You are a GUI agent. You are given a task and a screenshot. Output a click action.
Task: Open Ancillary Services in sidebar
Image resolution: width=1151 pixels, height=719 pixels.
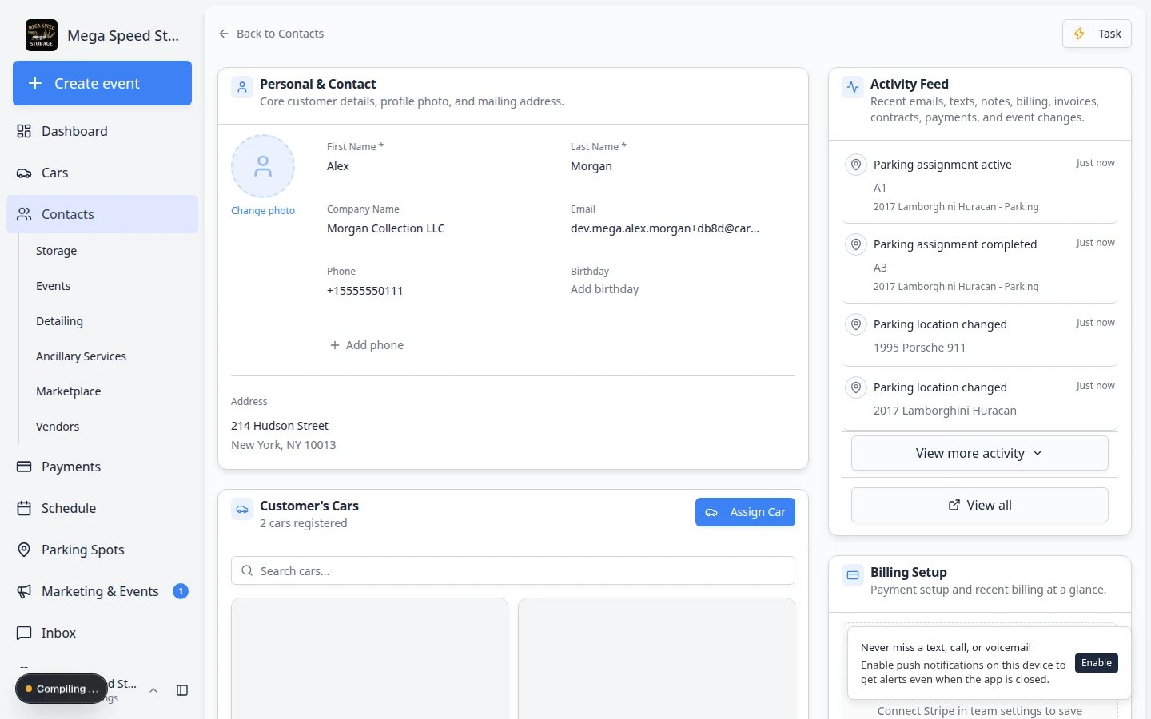click(81, 356)
